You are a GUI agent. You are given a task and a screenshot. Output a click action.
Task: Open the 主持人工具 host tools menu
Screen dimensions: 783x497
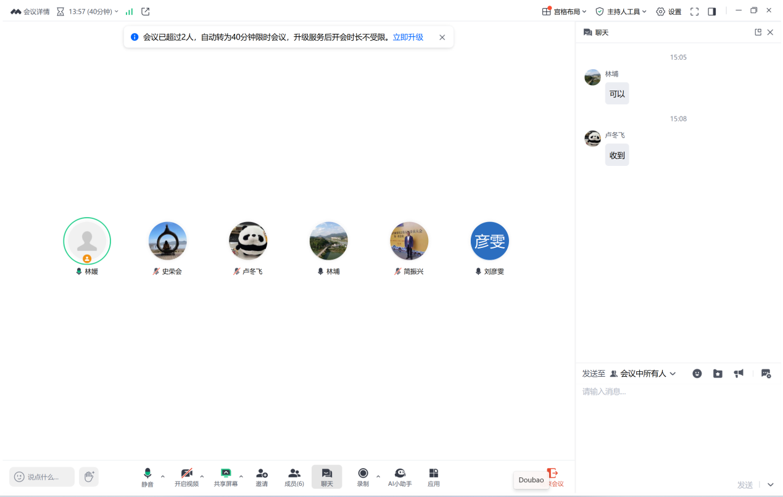(x=621, y=12)
